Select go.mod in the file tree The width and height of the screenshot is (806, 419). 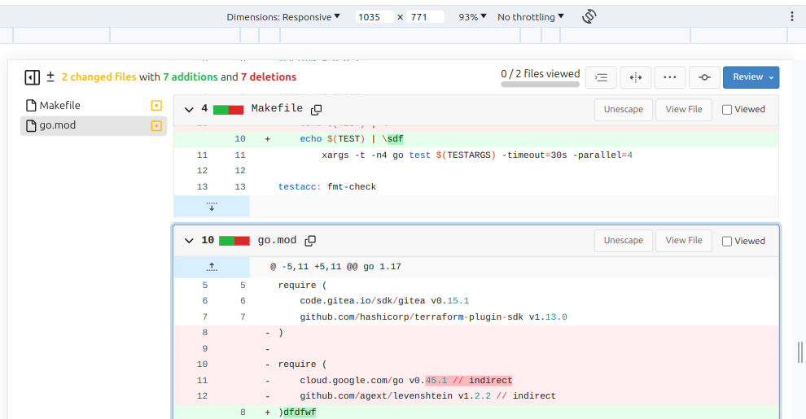[x=57, y=125]
